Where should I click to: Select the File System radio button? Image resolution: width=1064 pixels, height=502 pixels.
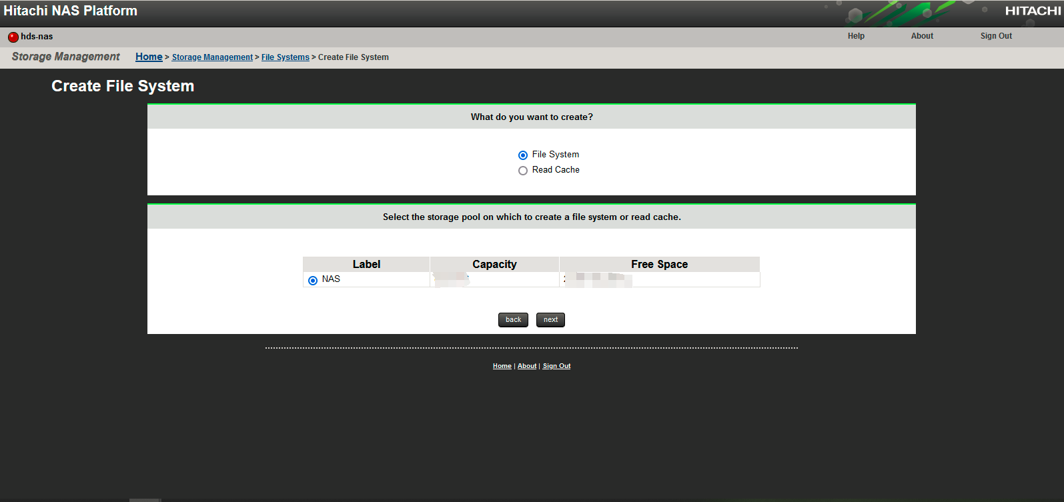coord(523,155)
